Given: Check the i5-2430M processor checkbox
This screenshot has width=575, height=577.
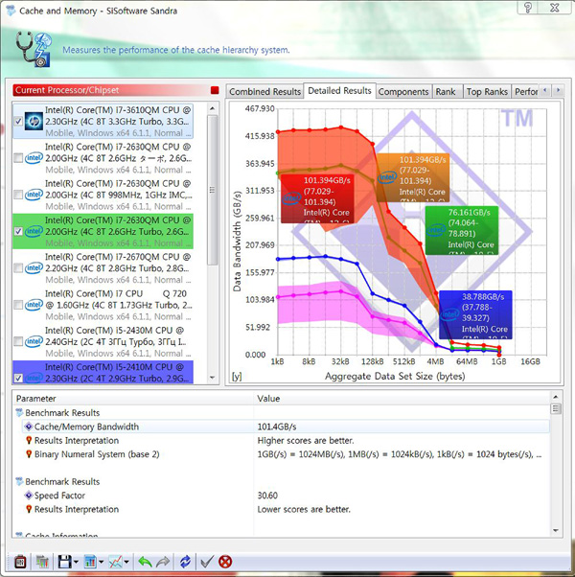Looking at the screenshot, I should click(x=18, y=341).
